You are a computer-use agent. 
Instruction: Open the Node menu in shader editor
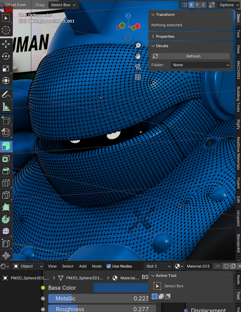click(x=97, y=266)
